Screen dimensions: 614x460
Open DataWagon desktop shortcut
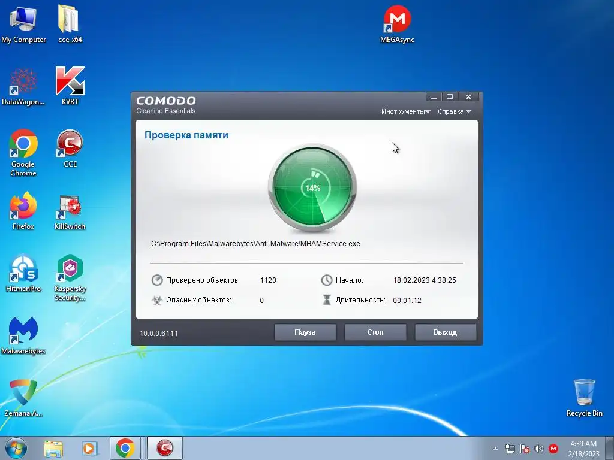click(x=23, y=86)
